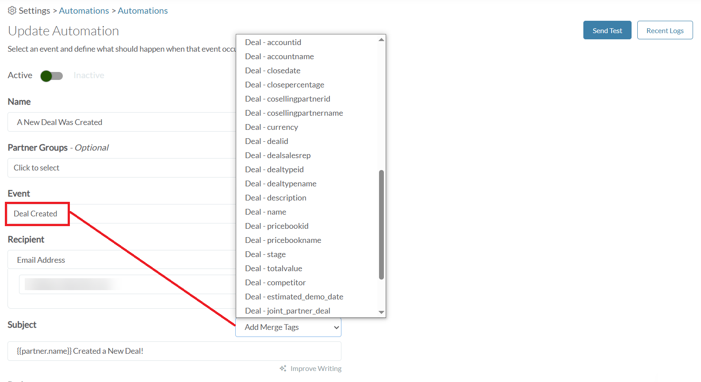Toggle the Active/Inactive switch

click(x=52, y=76)
